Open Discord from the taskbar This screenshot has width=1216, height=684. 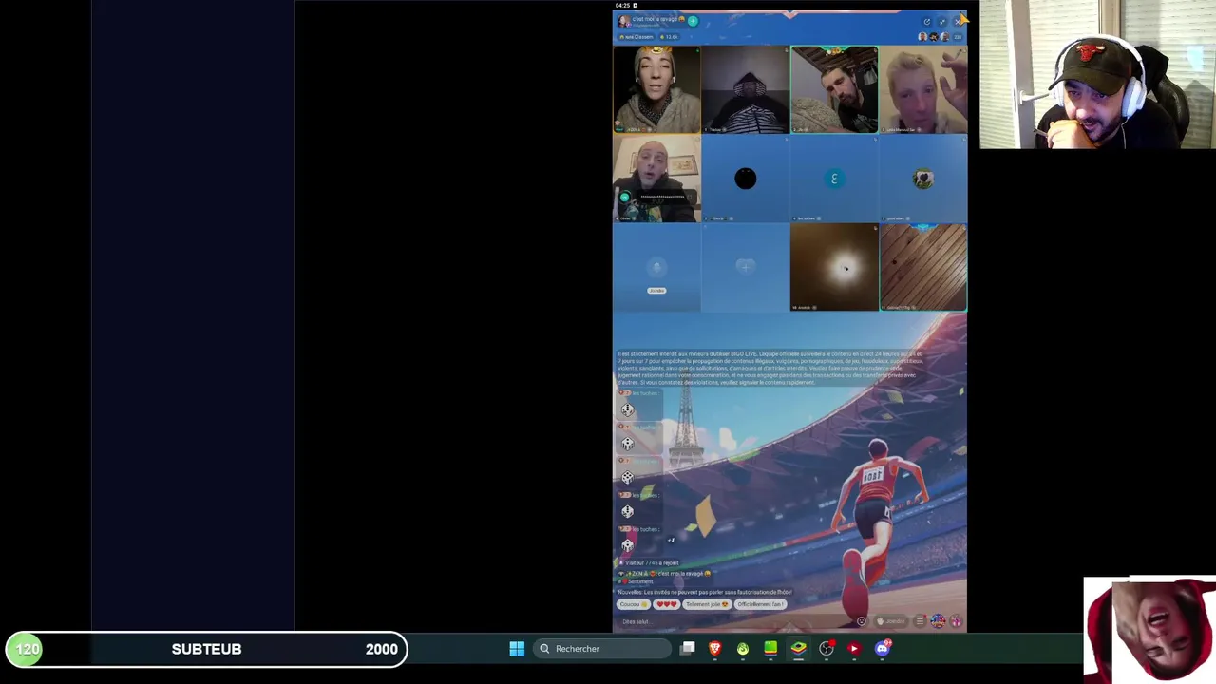click(x=883, y=649)
